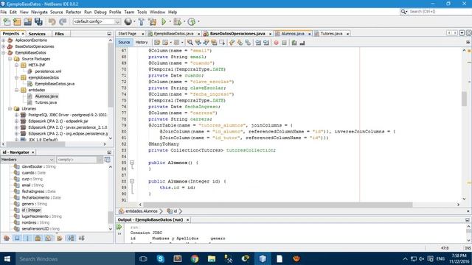
Task: Open the Run Project arrow dropdown
Action: point(170,21)
